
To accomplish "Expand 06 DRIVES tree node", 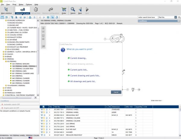I will coord(4,90).
